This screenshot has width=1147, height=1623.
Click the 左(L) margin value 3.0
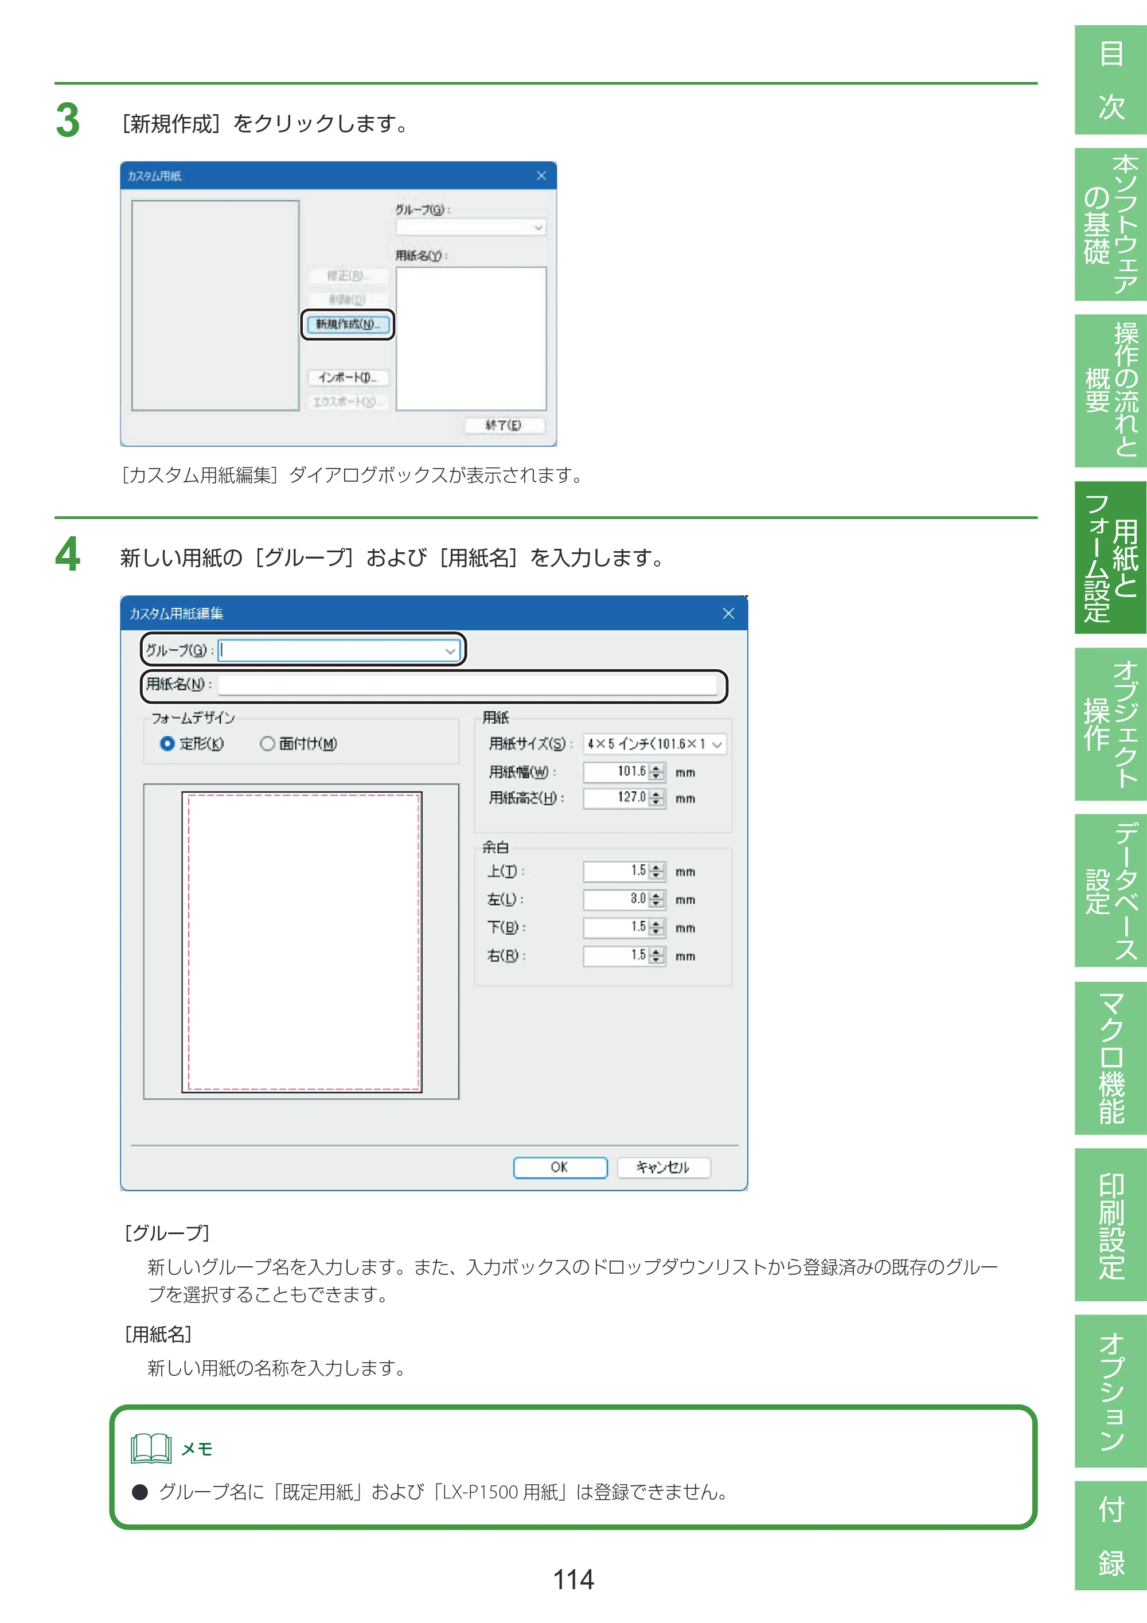617,899
